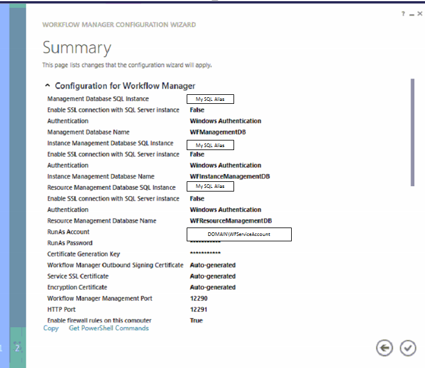The width and height of the screenshot is (425, 368).
Task: Collapse Configuration for Workflow Manager section
Action: pyautogui.click(x=46, y=86)
